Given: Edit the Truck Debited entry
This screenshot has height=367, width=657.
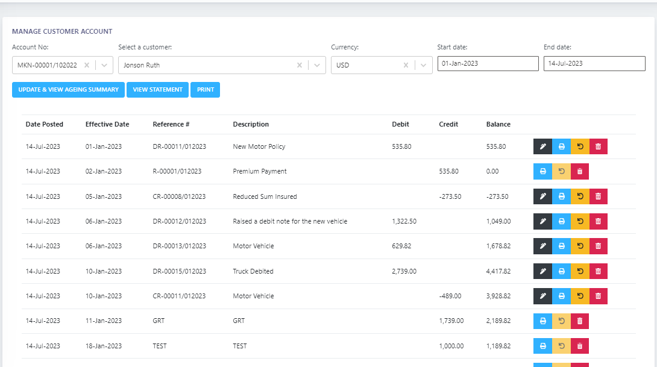Looking at the screenshot, I should click(x=542, y=271).
